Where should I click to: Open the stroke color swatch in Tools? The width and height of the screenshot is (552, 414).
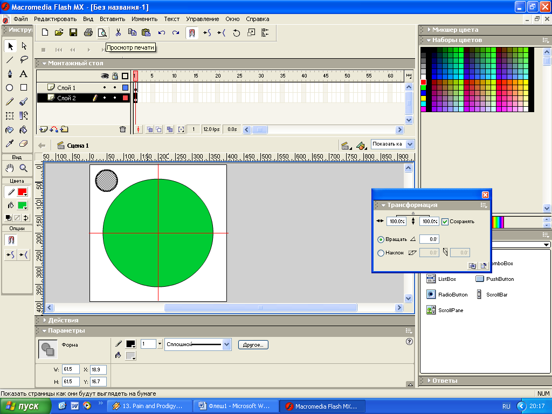pos(23,192)
